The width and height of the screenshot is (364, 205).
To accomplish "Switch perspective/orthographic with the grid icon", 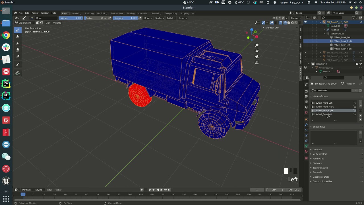I will coord(257,62).
